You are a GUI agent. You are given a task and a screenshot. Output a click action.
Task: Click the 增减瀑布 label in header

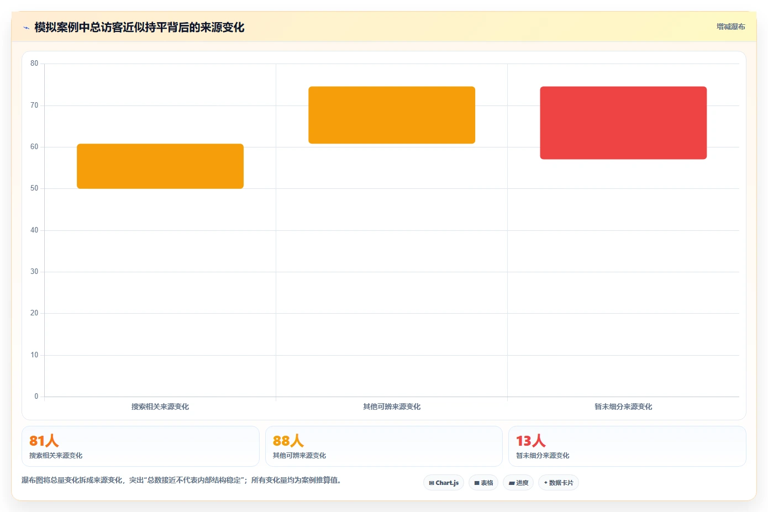pyautogui.click(x=730, y=27)
